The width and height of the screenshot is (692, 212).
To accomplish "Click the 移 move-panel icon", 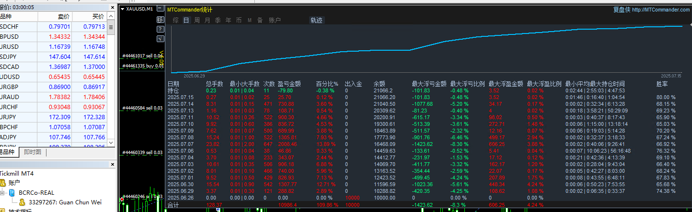I will point(161,20).
